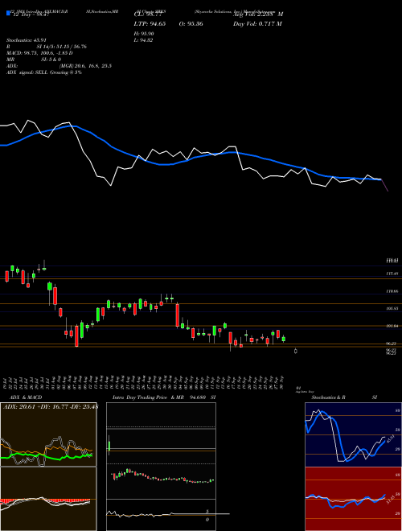Image resolution: width=402 pixels, height=531 pixels.
Task: Click the 105.83 price axis label
Action: [393, 308]
